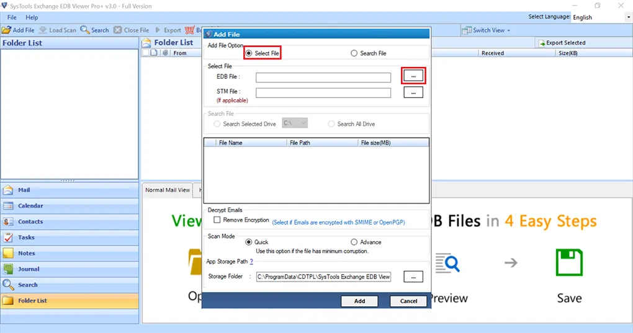Click the Close File toolbar icon
The width and height of the screenshot is (633, 333).
[x=117, y=30]
